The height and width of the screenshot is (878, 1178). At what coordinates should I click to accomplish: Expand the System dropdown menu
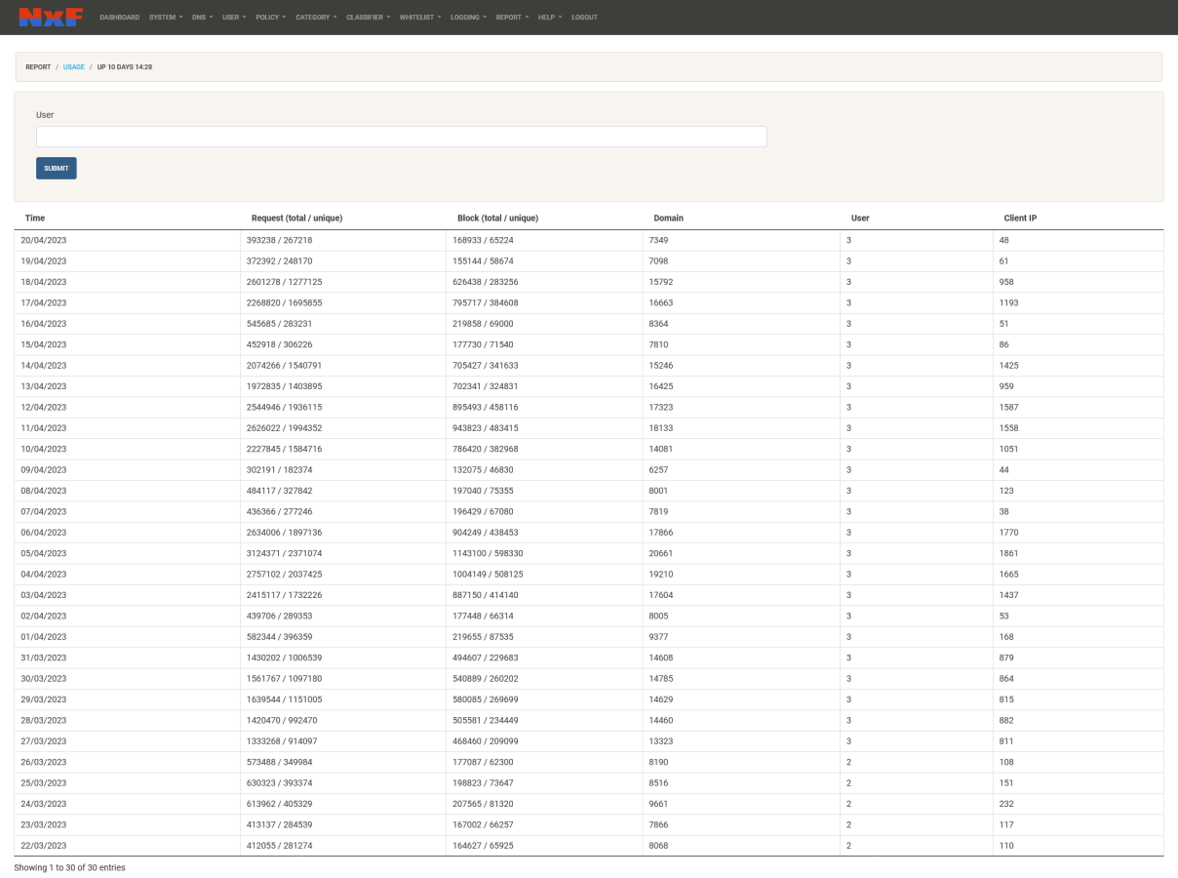tap(166, 18)
